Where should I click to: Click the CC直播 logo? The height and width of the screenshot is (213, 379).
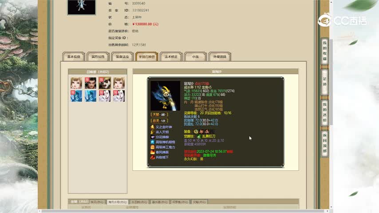coord(342,20)
